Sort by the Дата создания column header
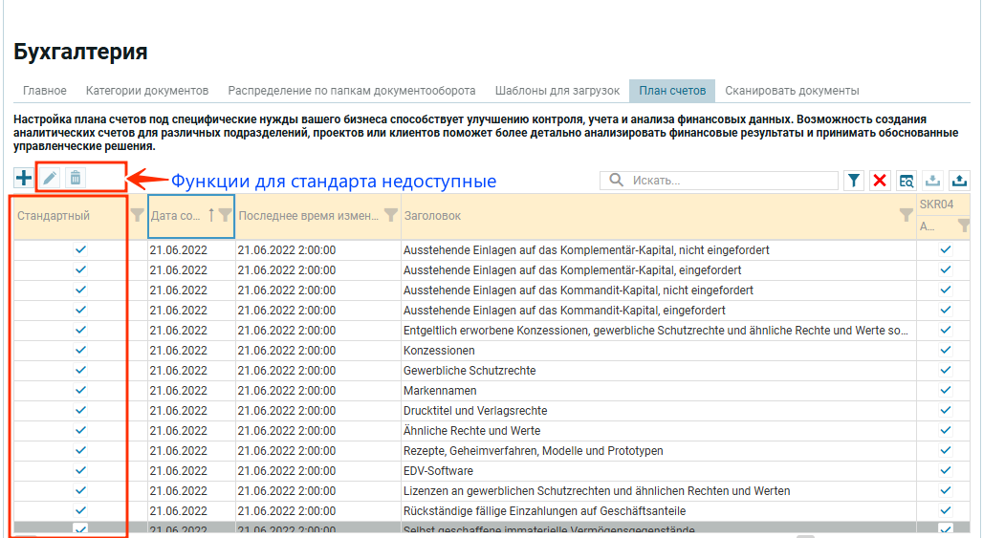Screen dimensions: 983x538 click(176, 216)
